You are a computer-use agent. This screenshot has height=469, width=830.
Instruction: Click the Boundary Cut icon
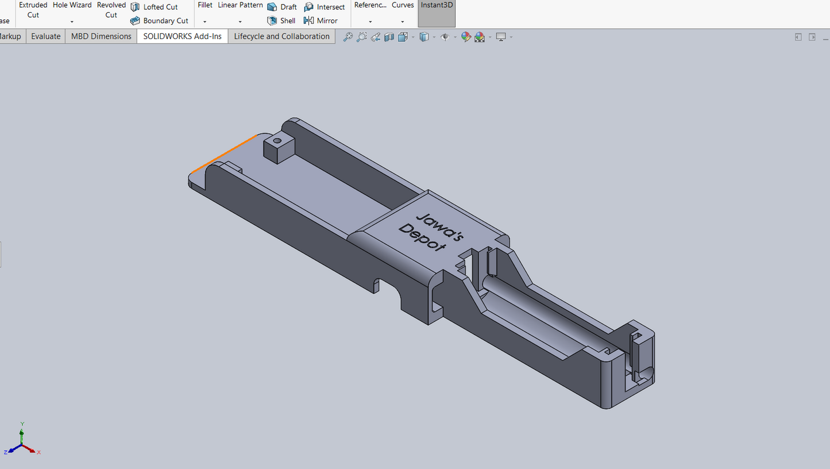pos(135,21)
